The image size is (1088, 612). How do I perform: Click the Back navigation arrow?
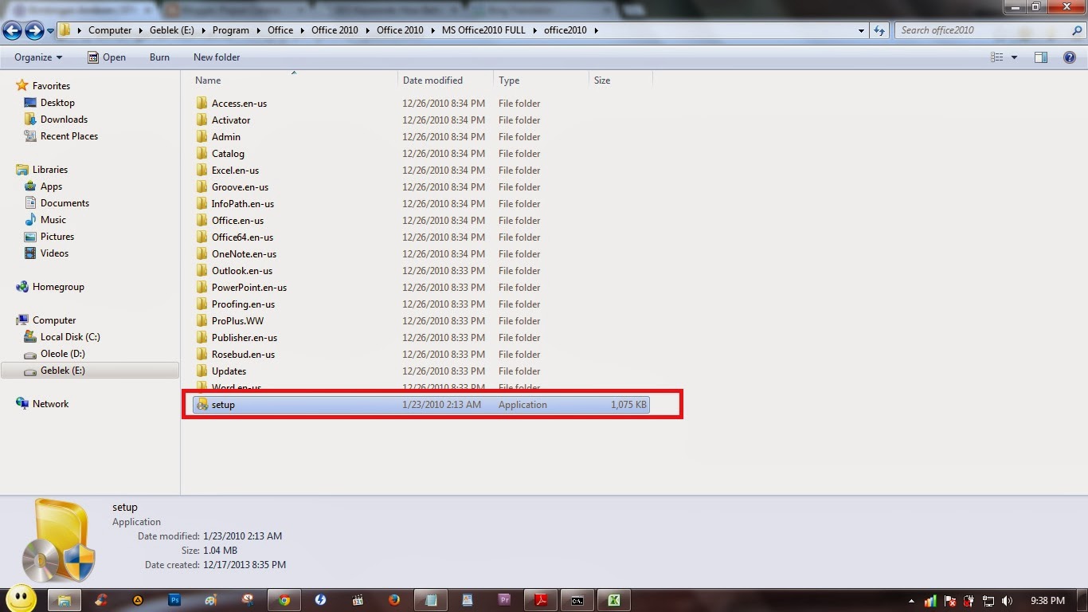point(12,30)
